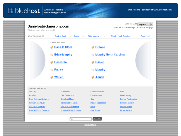Open the Chat link
Viewport: 181px width, 136px height.
click(92, 99)
